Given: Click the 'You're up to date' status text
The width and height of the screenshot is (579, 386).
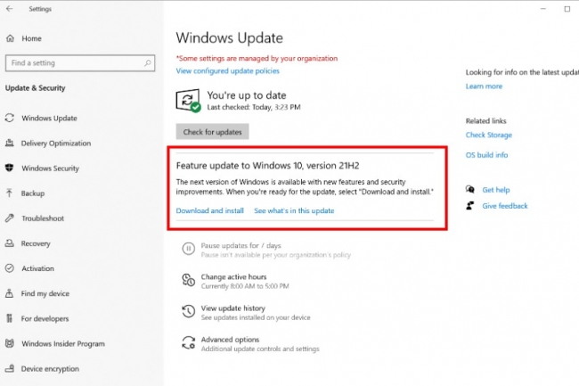Looking at the screenshot, I should click(246, 95).
